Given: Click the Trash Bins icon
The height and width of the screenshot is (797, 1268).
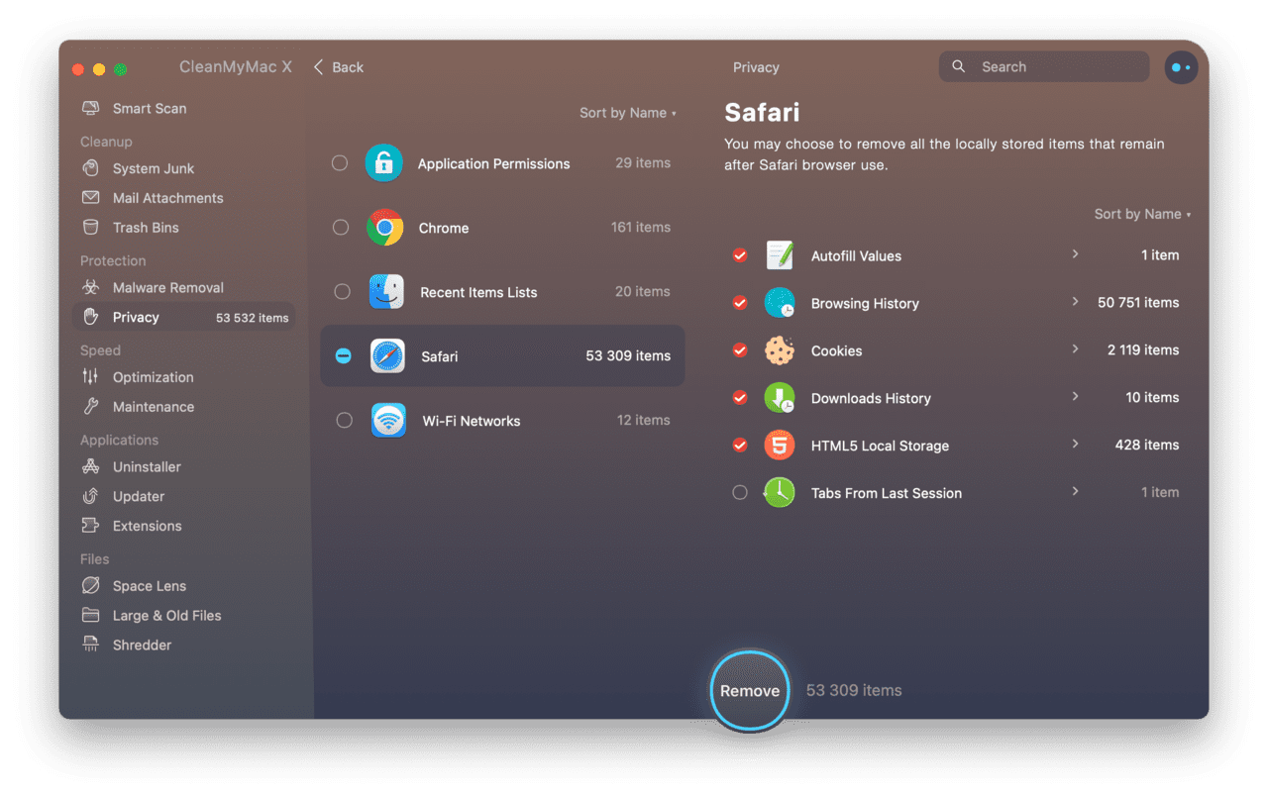Looking at the screenshot, I should coord(91,228).
